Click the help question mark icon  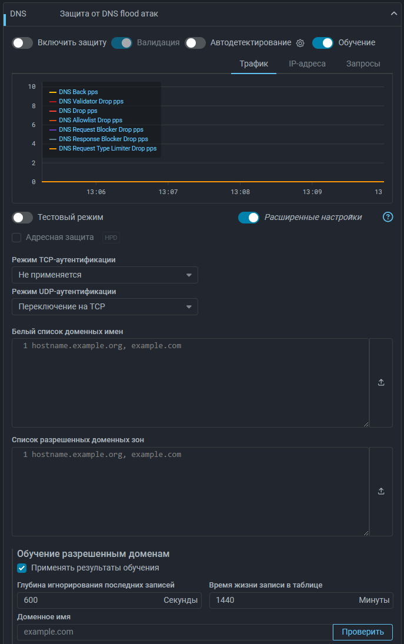point(388,217)
